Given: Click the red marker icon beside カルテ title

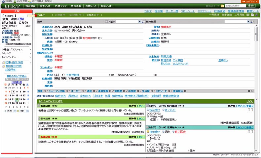Looking at the screenshot, I should (x=36, y=15).
